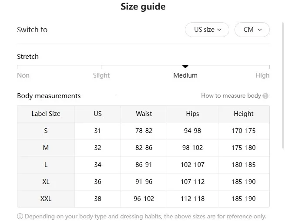The image size is (285, 221).
Task: Select the M size row label
Action: [x=46, y=148]
